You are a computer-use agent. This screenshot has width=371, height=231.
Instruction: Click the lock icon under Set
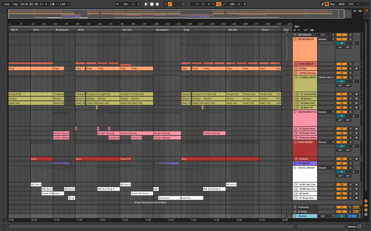312,30
